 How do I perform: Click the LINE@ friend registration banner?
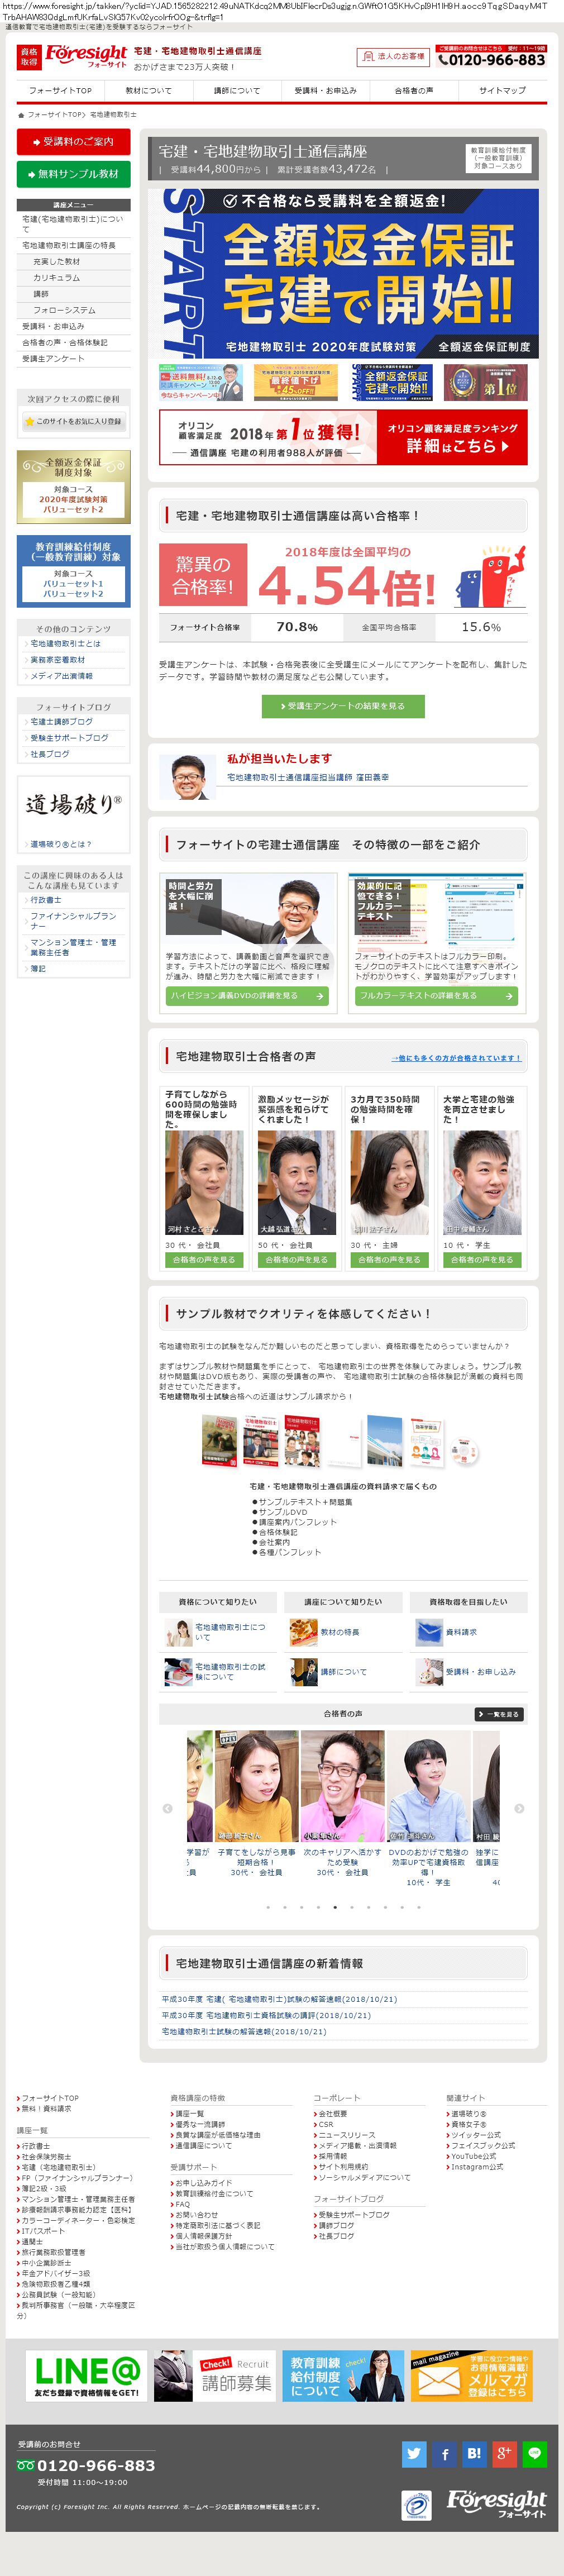coord(86,2376)
